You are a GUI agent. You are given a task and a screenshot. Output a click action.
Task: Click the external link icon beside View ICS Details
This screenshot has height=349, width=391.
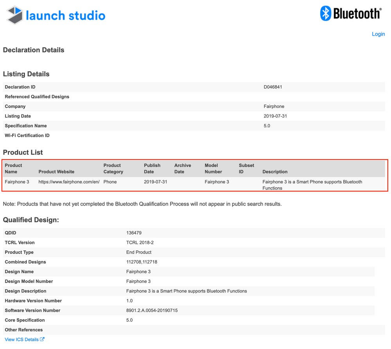pos(42,339)
